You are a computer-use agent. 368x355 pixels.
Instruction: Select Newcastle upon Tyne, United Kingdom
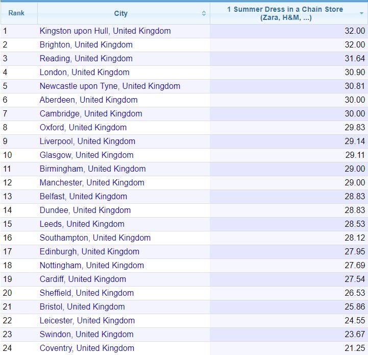pyautogui.click(x=110, y=86)
